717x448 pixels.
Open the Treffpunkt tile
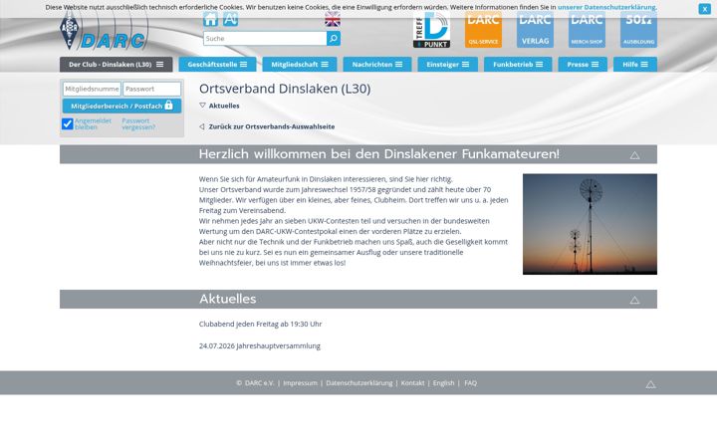(x=431, y=30)
